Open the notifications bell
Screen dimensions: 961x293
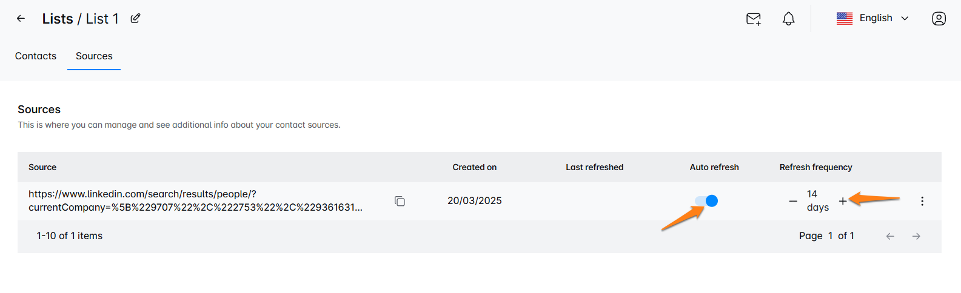[788, 19]
